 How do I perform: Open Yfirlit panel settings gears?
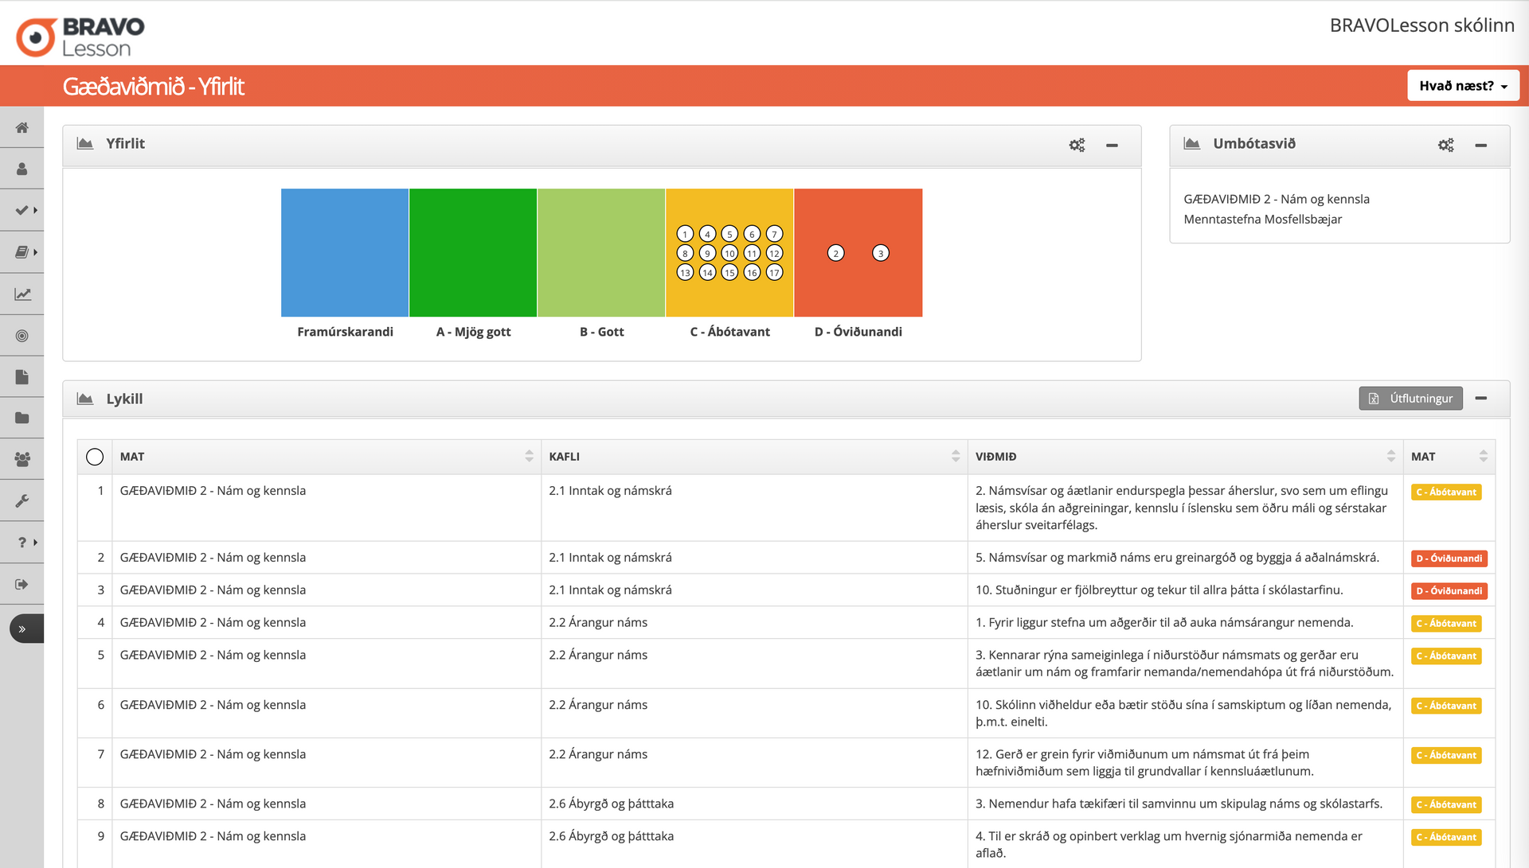[x=1077, y=145]
